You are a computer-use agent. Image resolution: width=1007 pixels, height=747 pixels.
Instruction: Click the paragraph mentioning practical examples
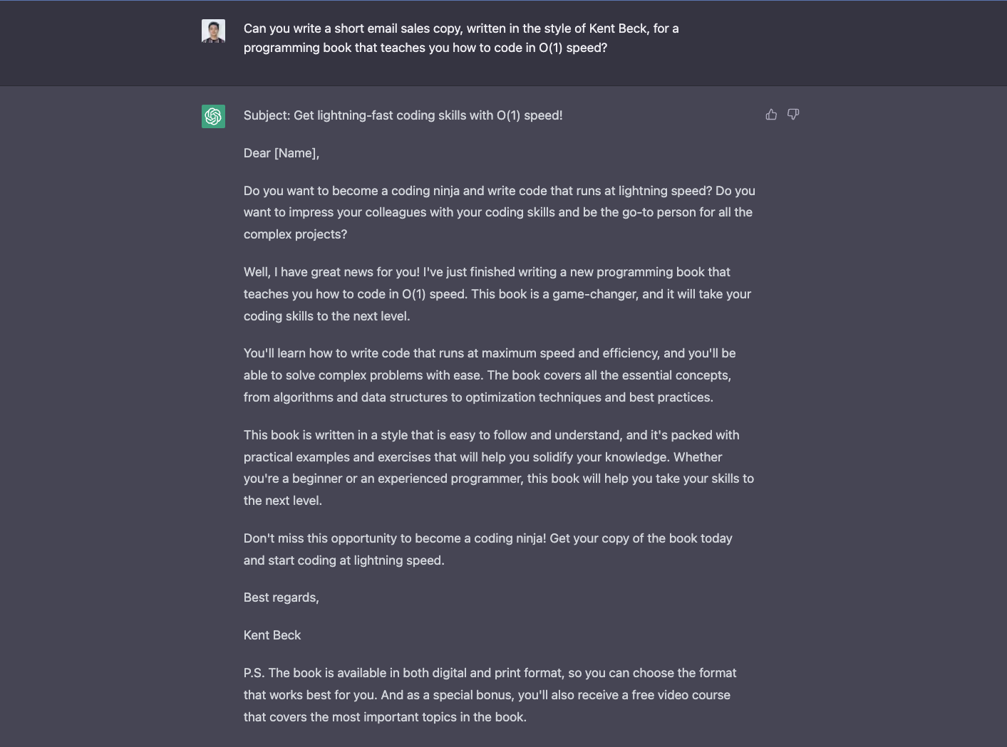(499, 467)
